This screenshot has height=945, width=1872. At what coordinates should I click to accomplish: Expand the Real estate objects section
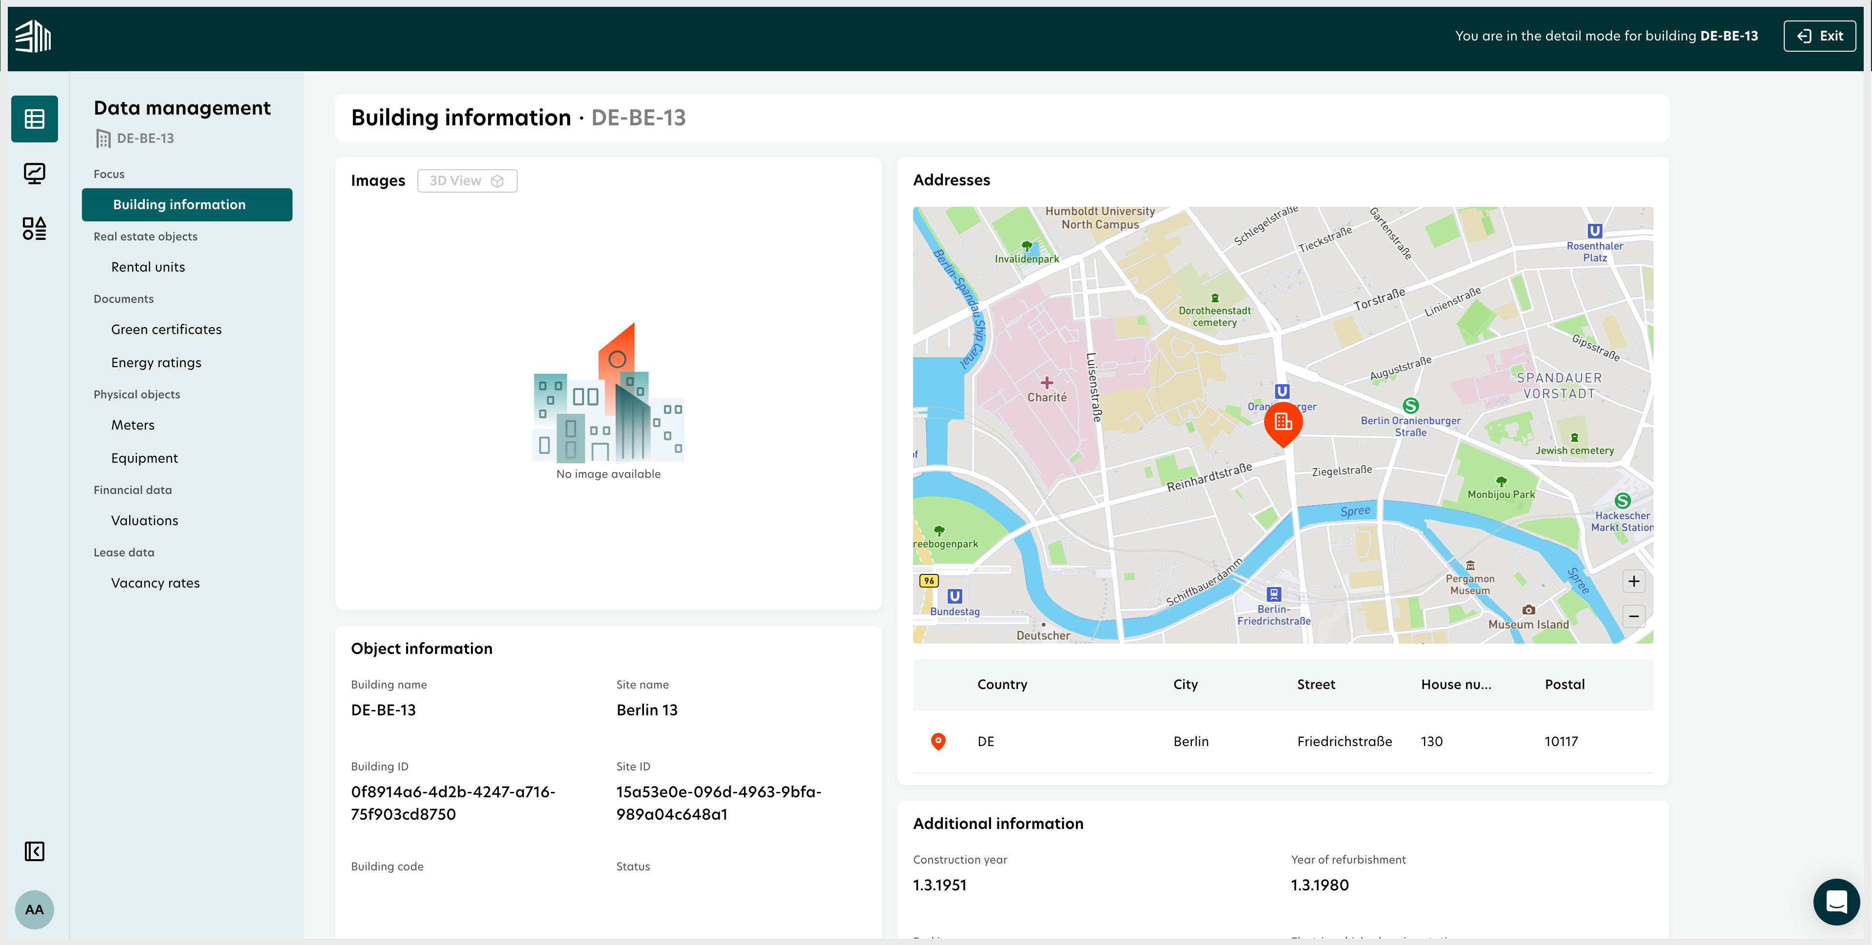pyautogui.click(x=146, y=236)
